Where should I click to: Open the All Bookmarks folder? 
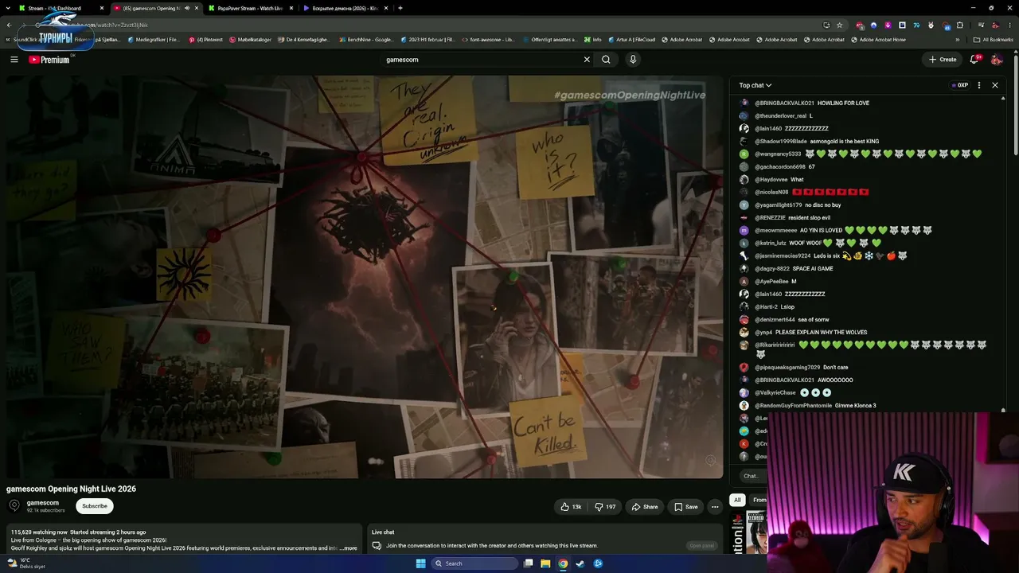click(993, 39)
